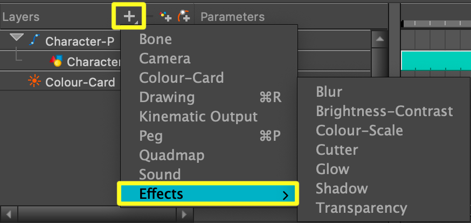The image size is (471, 223).
Task: Choose Bone from the layer menu
Action: click(x=155, y=39)
